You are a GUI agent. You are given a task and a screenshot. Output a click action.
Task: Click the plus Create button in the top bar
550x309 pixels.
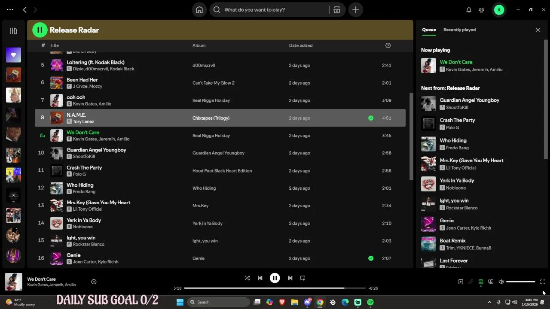click(356, 10)
